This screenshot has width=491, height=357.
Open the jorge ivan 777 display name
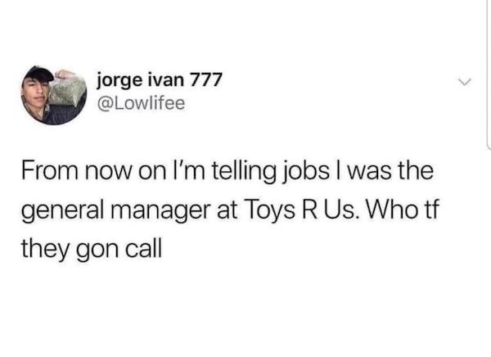point(160,80)
